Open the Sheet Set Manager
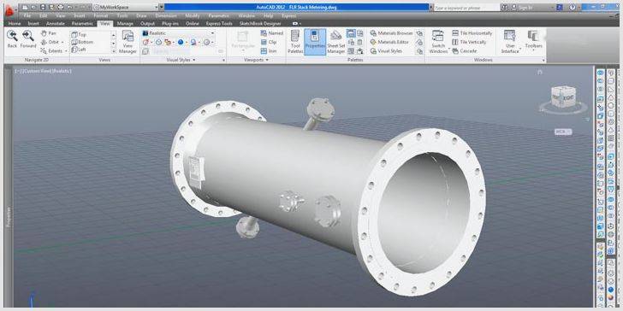This screenshot has height=311, width=623. [336, 42]
